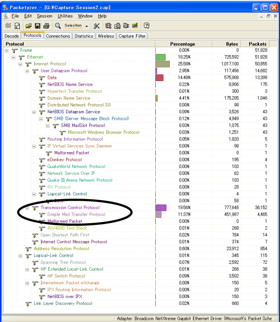
Task: Click the 777,648 bytes value
Action: [x=231, y=208]
